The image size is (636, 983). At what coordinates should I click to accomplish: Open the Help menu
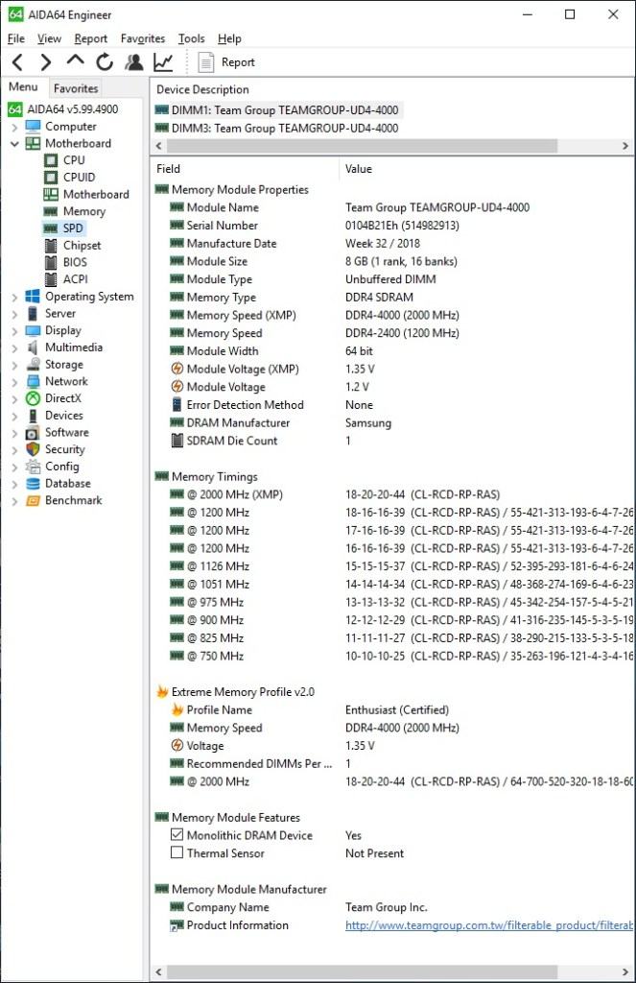pos(229,38)
